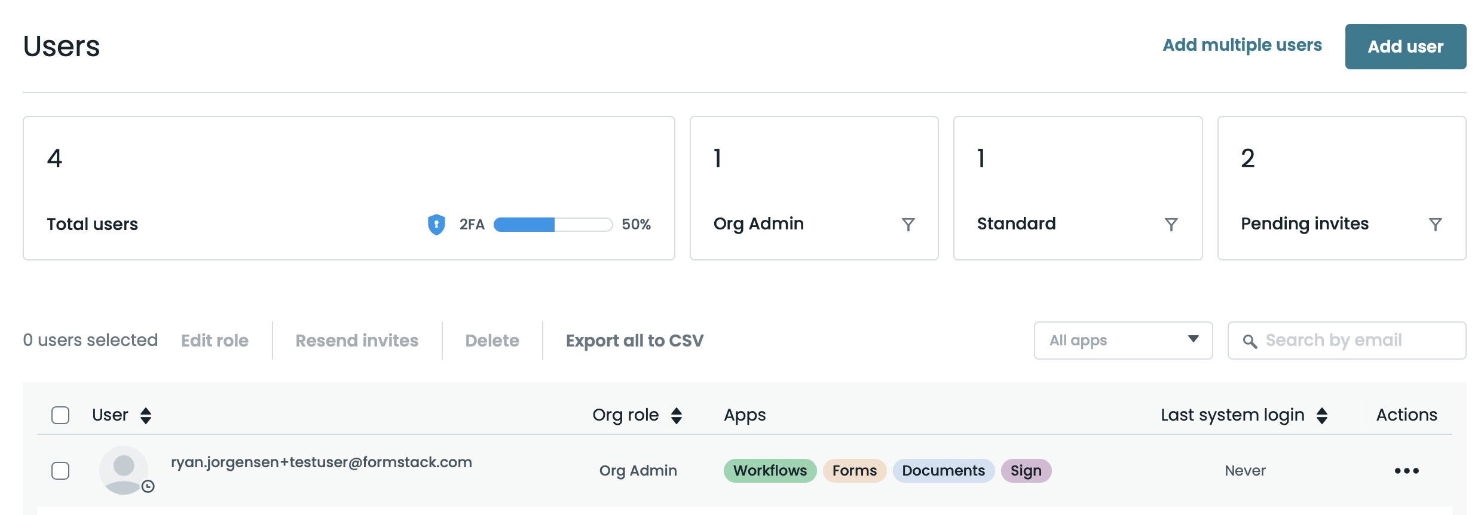Viewport: 1481px width, 515px height.
Task: Open the All apps dropdown
Action: click(x=1123, y=341)
